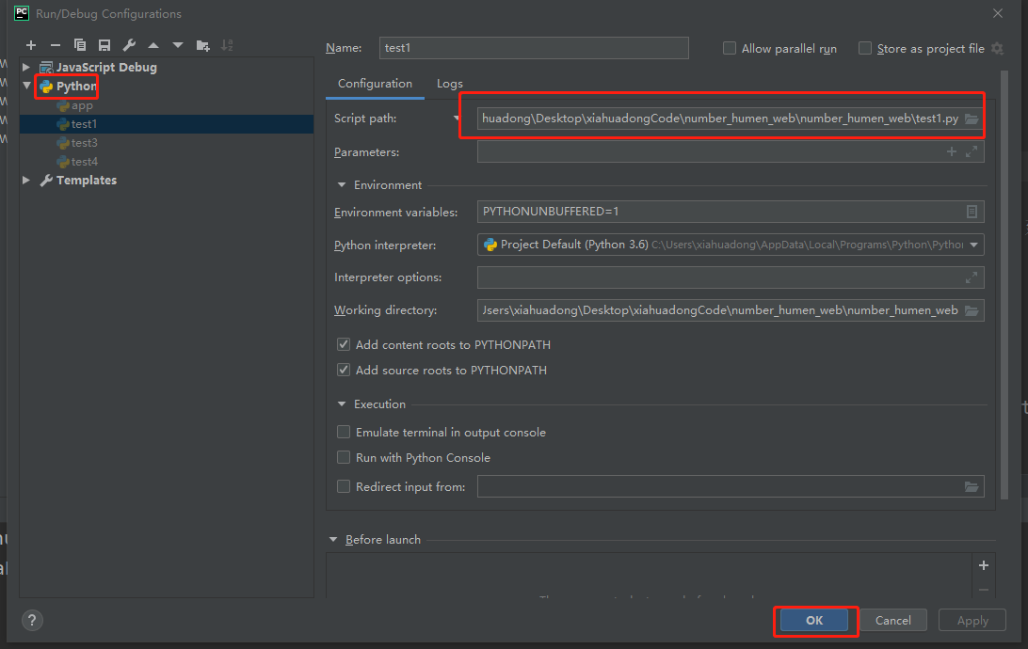Click the PyCharm logo in title bar
The image size is (1028, 649).
pos(22,13)
